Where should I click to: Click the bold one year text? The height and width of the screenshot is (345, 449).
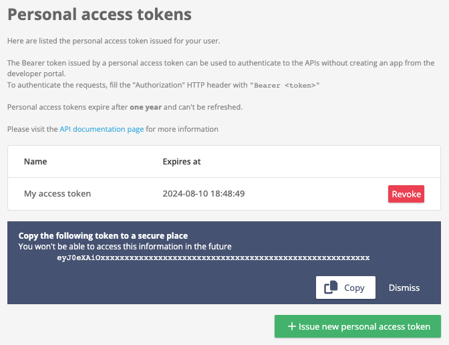click(x=146, y=107)
